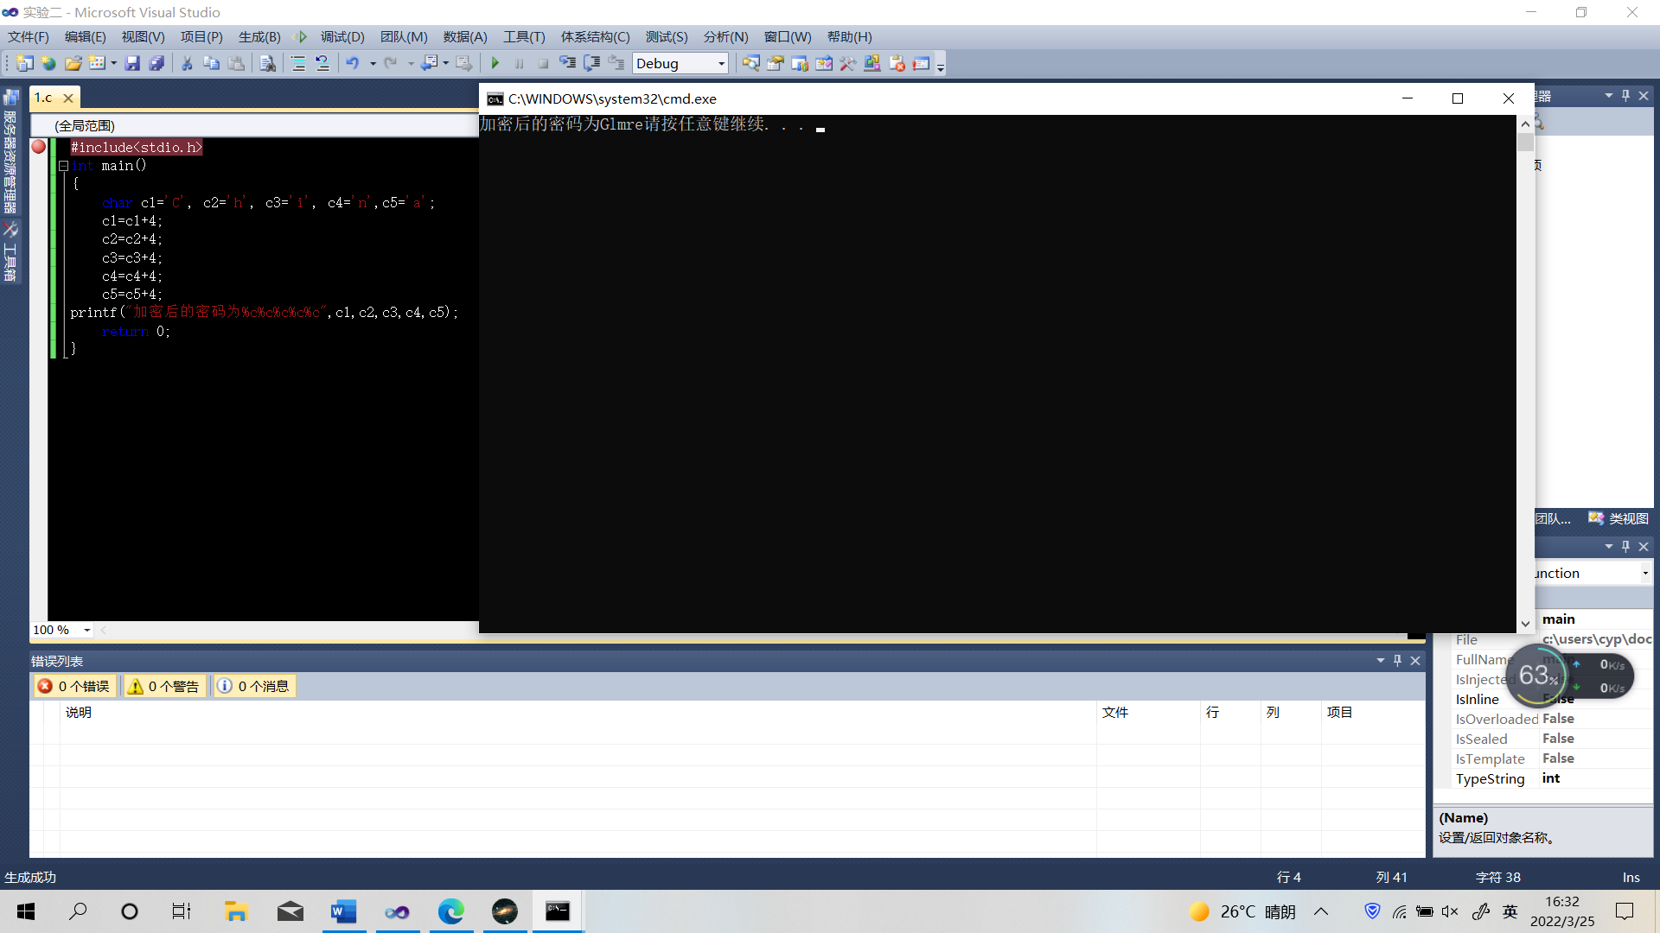Click the Start Debugging green play icon

point(495,63)
